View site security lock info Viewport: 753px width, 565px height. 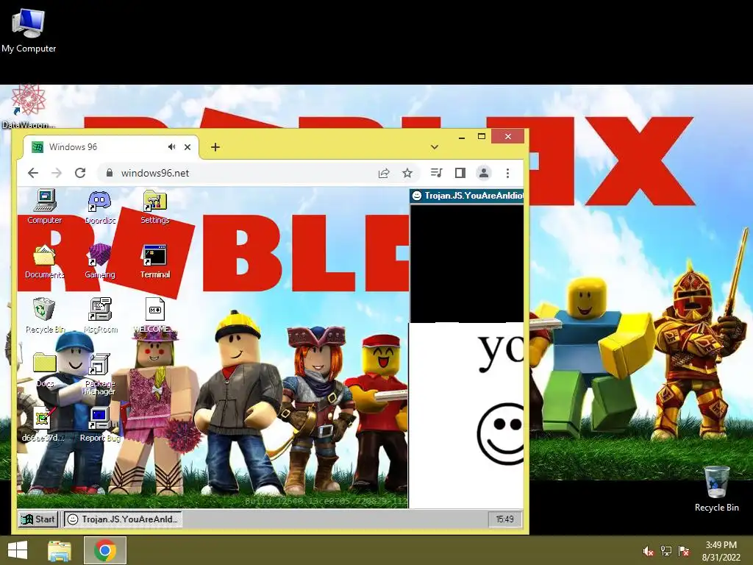(110, 173)
